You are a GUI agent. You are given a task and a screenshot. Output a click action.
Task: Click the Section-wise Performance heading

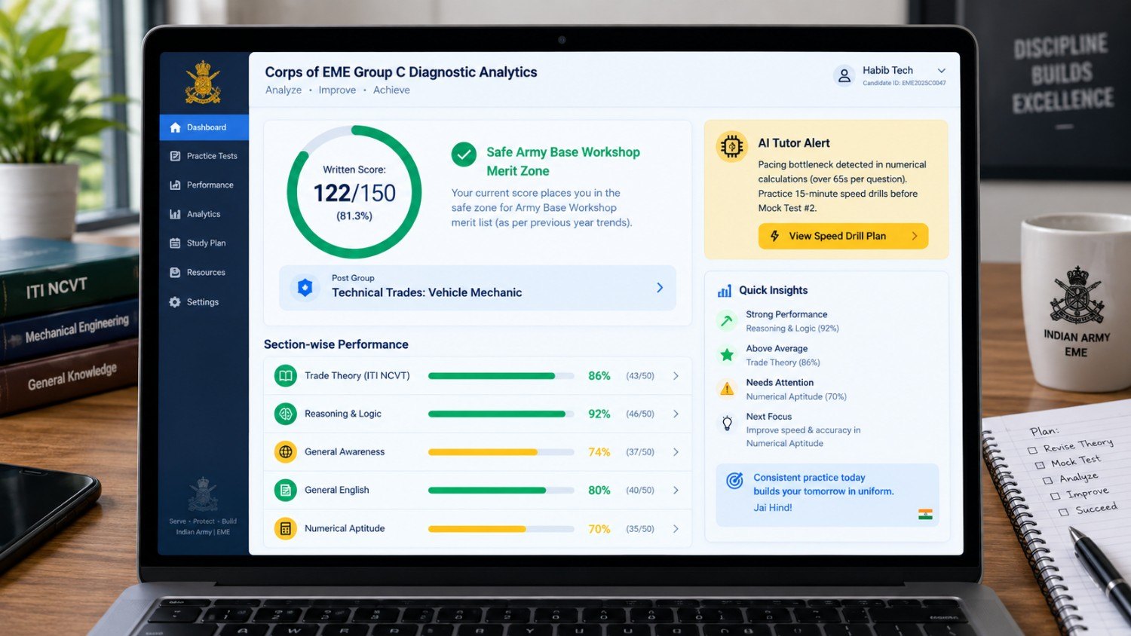tap(336, 344)
